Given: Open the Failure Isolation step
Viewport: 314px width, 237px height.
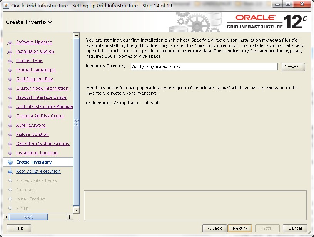Looking at the screenshot, I should tap(33, 134).
